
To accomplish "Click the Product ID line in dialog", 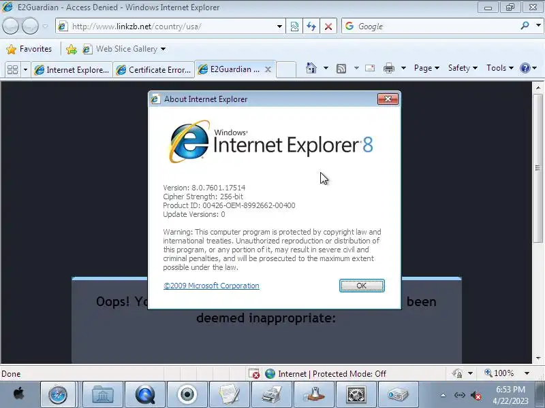I will (229, 205).
